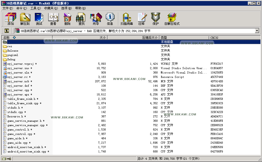
Task: Go up one folder level button
Action: click(x=7, y=31)
